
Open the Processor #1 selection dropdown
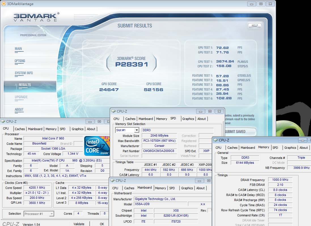tap(52, 214)
